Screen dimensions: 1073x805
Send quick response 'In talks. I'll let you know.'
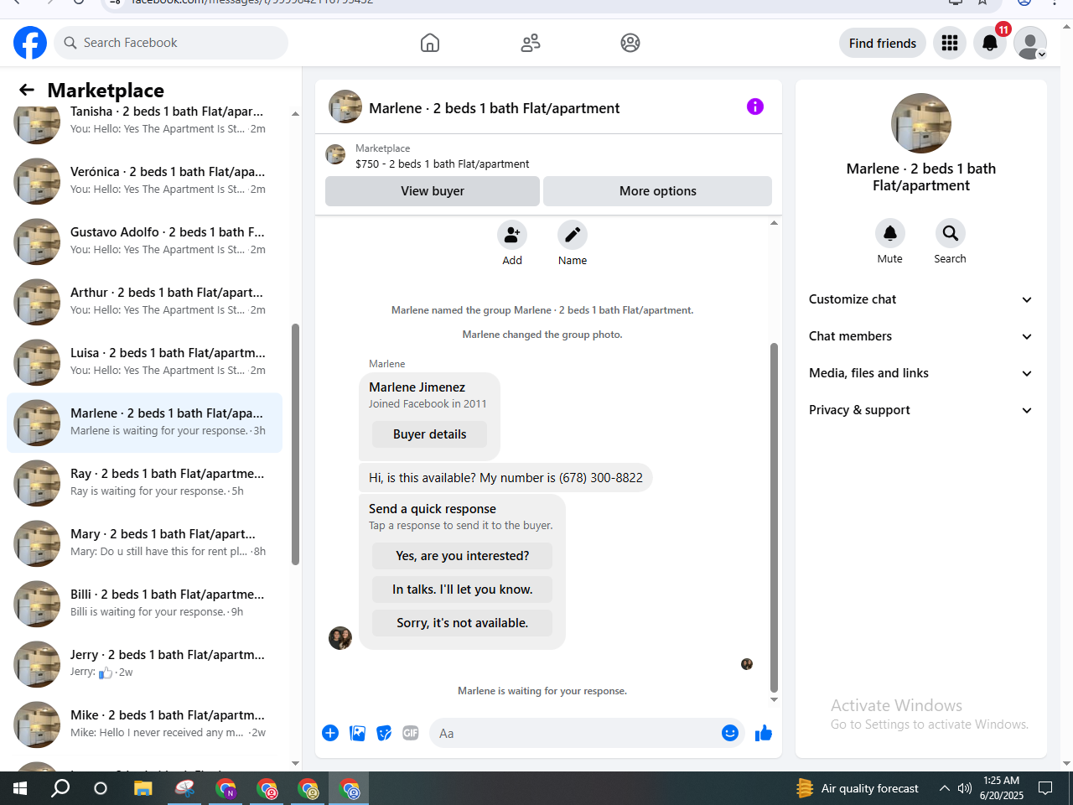pyautogui.click(x=463, y=589)
